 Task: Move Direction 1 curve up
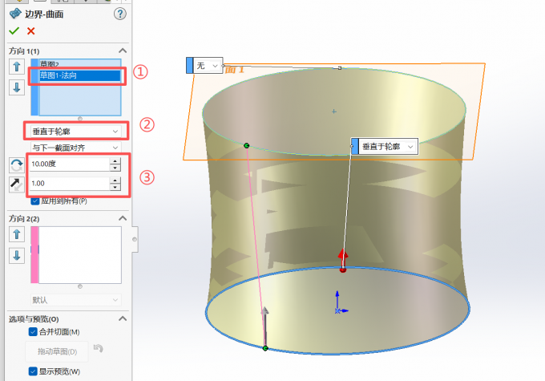click(x=17, y=67)
